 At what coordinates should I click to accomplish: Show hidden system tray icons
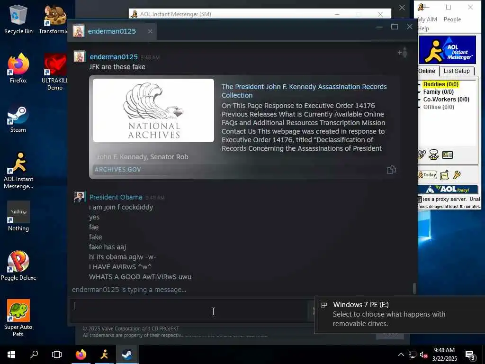[x=401, y=355]
